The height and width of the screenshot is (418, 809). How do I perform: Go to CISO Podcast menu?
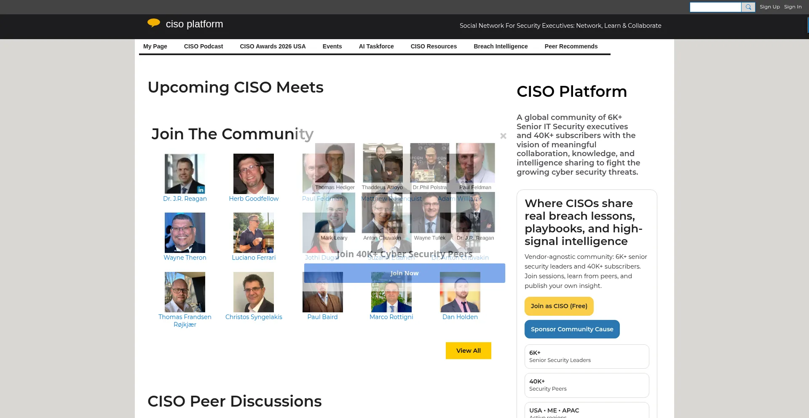point(204,46)
